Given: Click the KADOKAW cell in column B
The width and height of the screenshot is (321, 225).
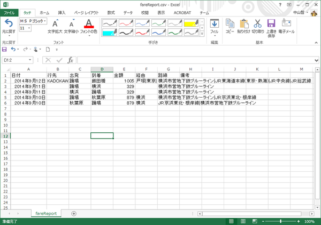Looking at the screenshot, I should 58,81.
